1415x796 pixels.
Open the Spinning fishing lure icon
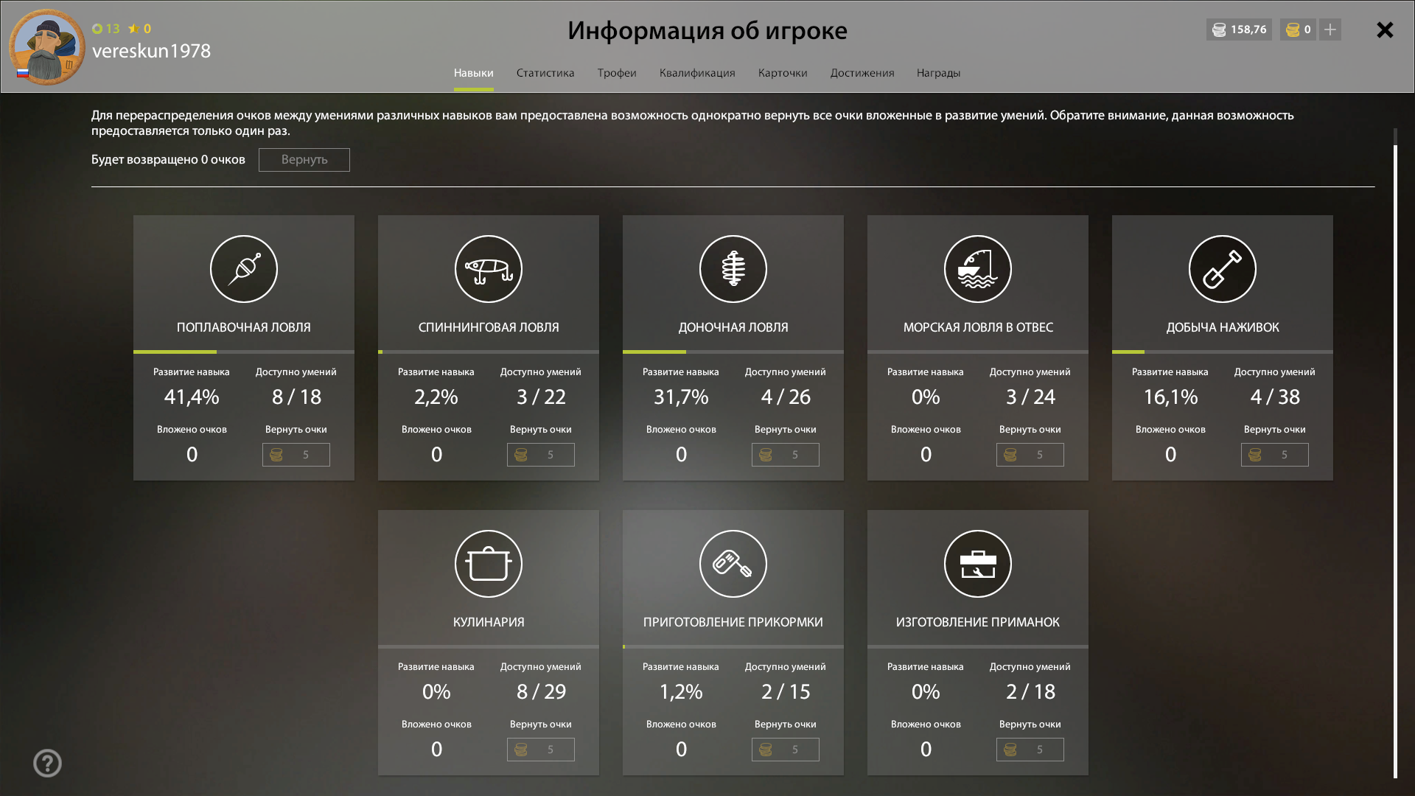[488, 269]
